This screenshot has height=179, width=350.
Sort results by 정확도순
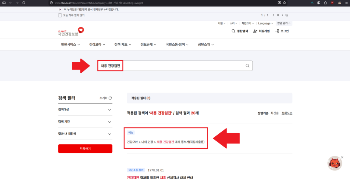(287, 113)
